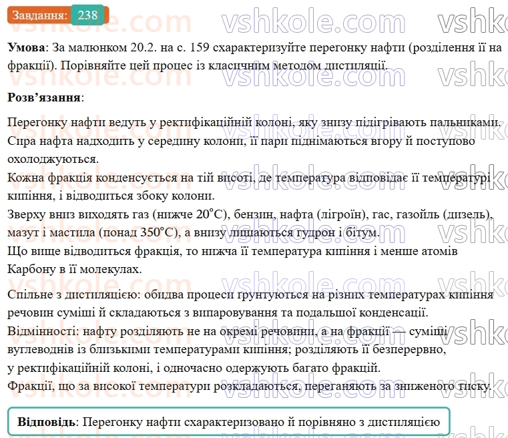Viewport: 508px width, 438px height.
Task: Click the line starting 'Перегонку нафти ведуть у ректифікаційній'
Action: click(x=254, y=122)
